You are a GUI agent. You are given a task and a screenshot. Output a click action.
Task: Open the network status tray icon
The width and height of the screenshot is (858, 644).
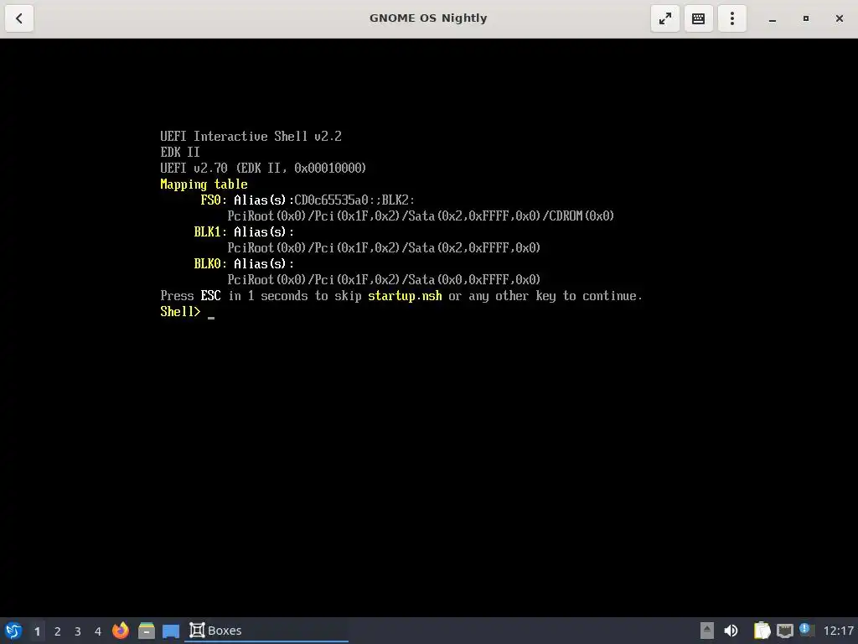click(784, 631)
